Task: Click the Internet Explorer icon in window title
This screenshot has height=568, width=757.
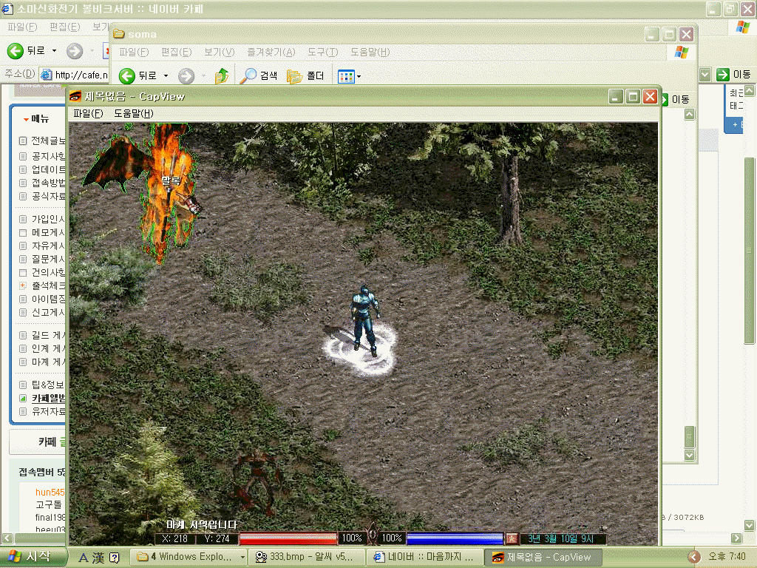Action: 7,9
